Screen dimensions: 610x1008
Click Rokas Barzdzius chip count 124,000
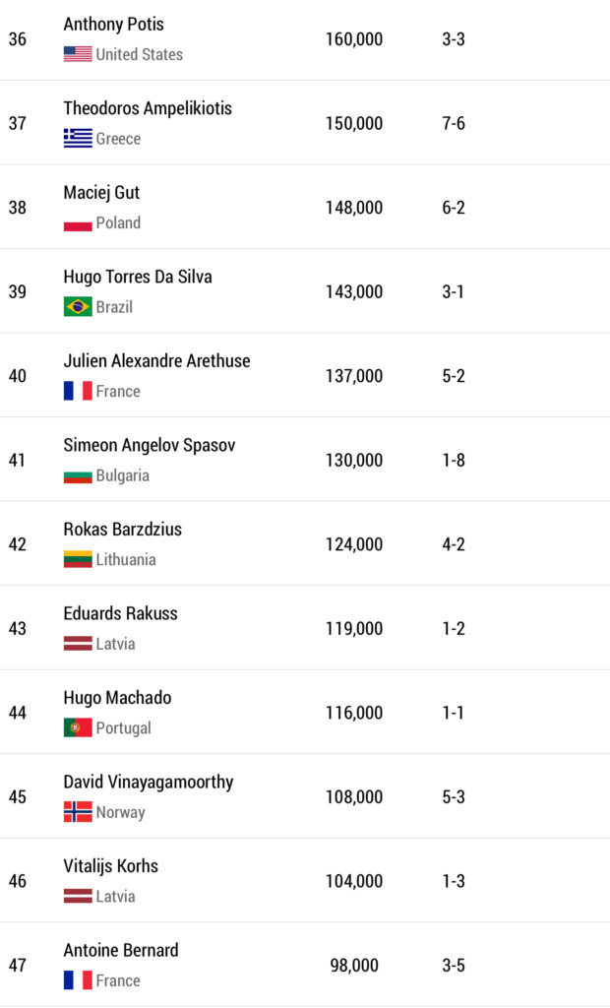coord(354,544)
